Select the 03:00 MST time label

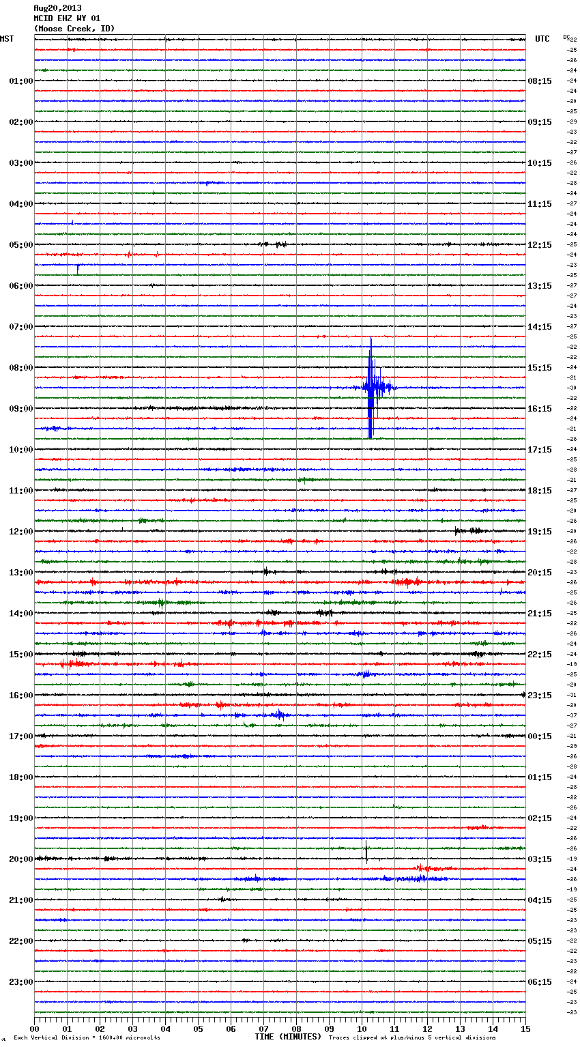(21, 163)
